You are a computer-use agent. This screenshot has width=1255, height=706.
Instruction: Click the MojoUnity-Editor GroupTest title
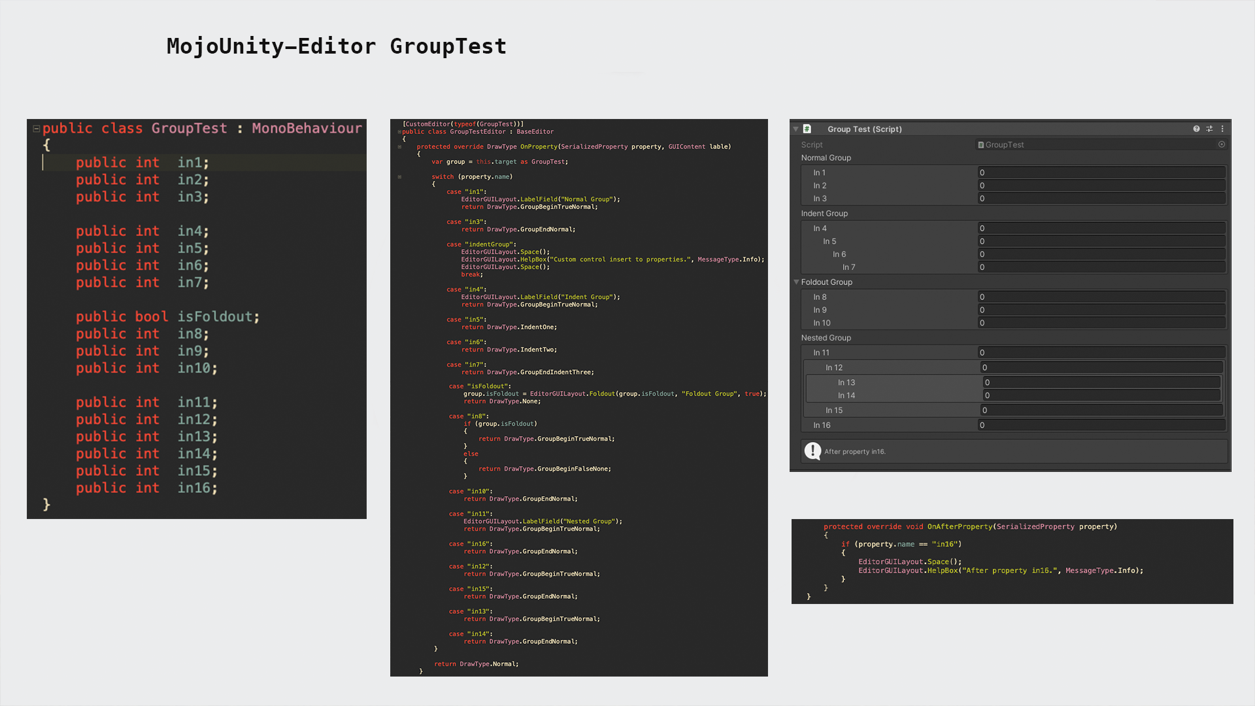336,46
